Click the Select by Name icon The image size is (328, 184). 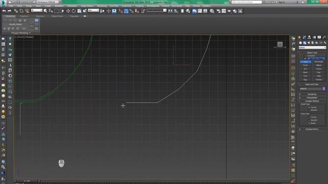coord(51,11)
